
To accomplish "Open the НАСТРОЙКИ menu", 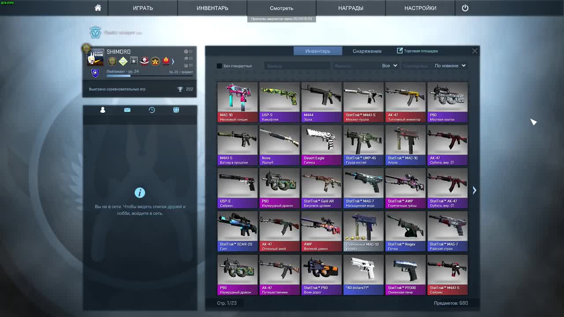I will pyautogui.click(x=420, y=8).
